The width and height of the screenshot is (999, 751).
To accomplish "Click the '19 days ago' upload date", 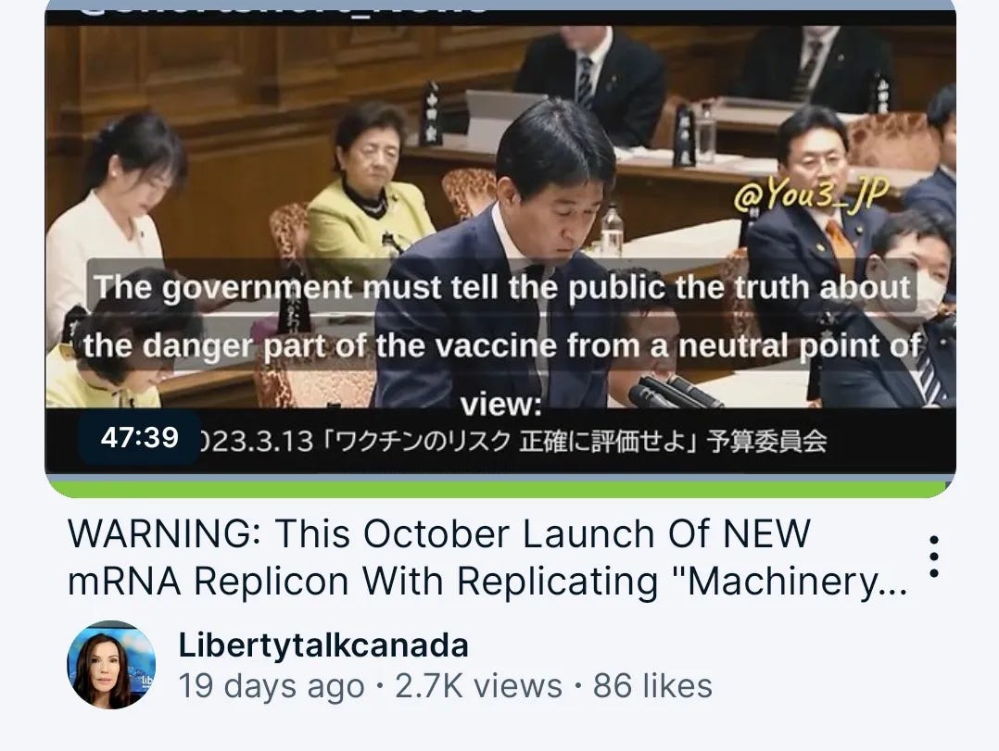I will [271, 686].
